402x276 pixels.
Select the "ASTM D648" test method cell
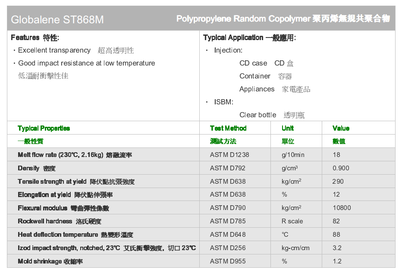[228, 235]
